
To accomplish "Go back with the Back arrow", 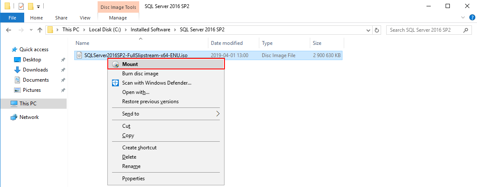I will coord(8,30).
